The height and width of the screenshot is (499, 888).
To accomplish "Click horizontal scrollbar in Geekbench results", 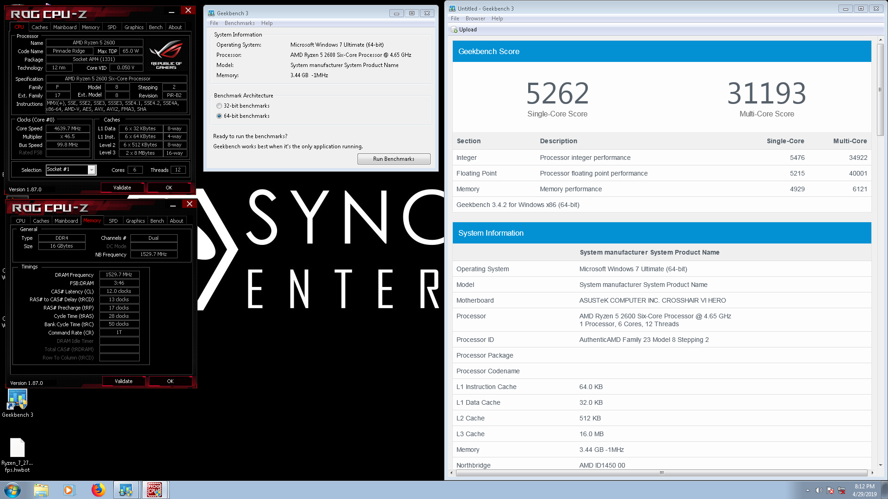I will click(x=661, y=473).
